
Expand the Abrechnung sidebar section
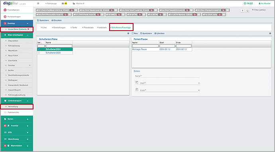[x=27, y=139]
